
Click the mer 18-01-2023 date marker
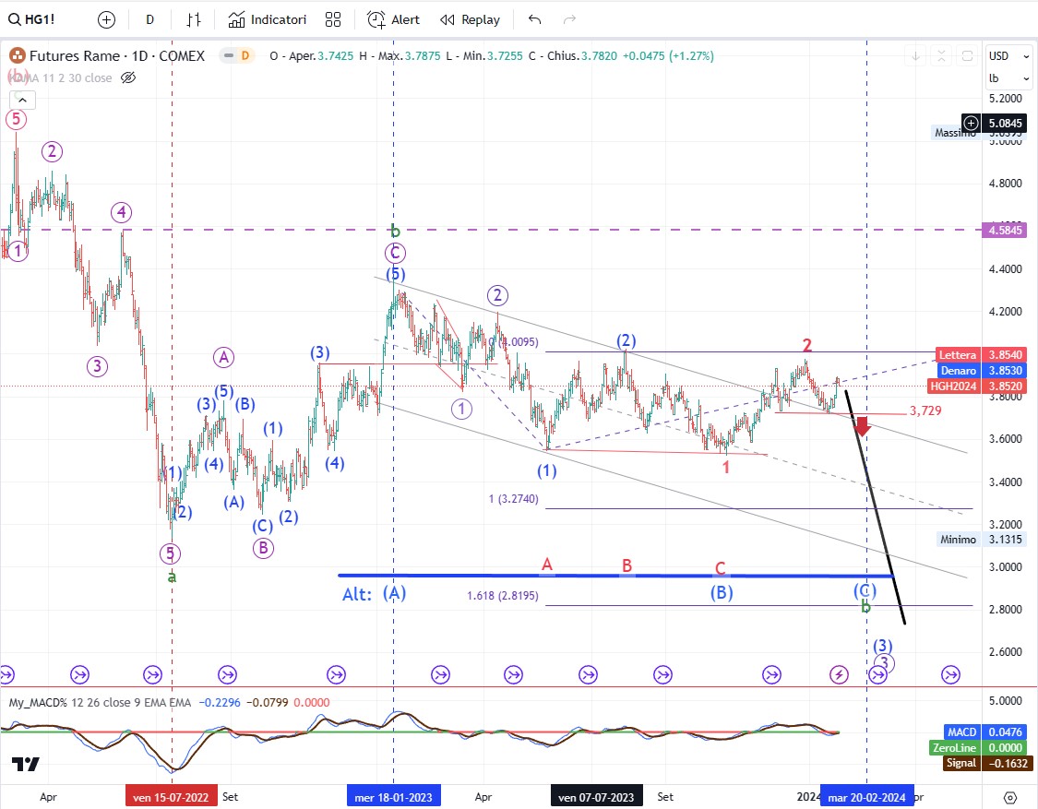coord(393,797)
